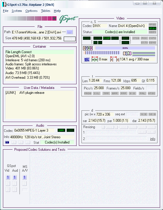Click the browse file "..." button
The image size is (163, 210).
tap(69, 32)
